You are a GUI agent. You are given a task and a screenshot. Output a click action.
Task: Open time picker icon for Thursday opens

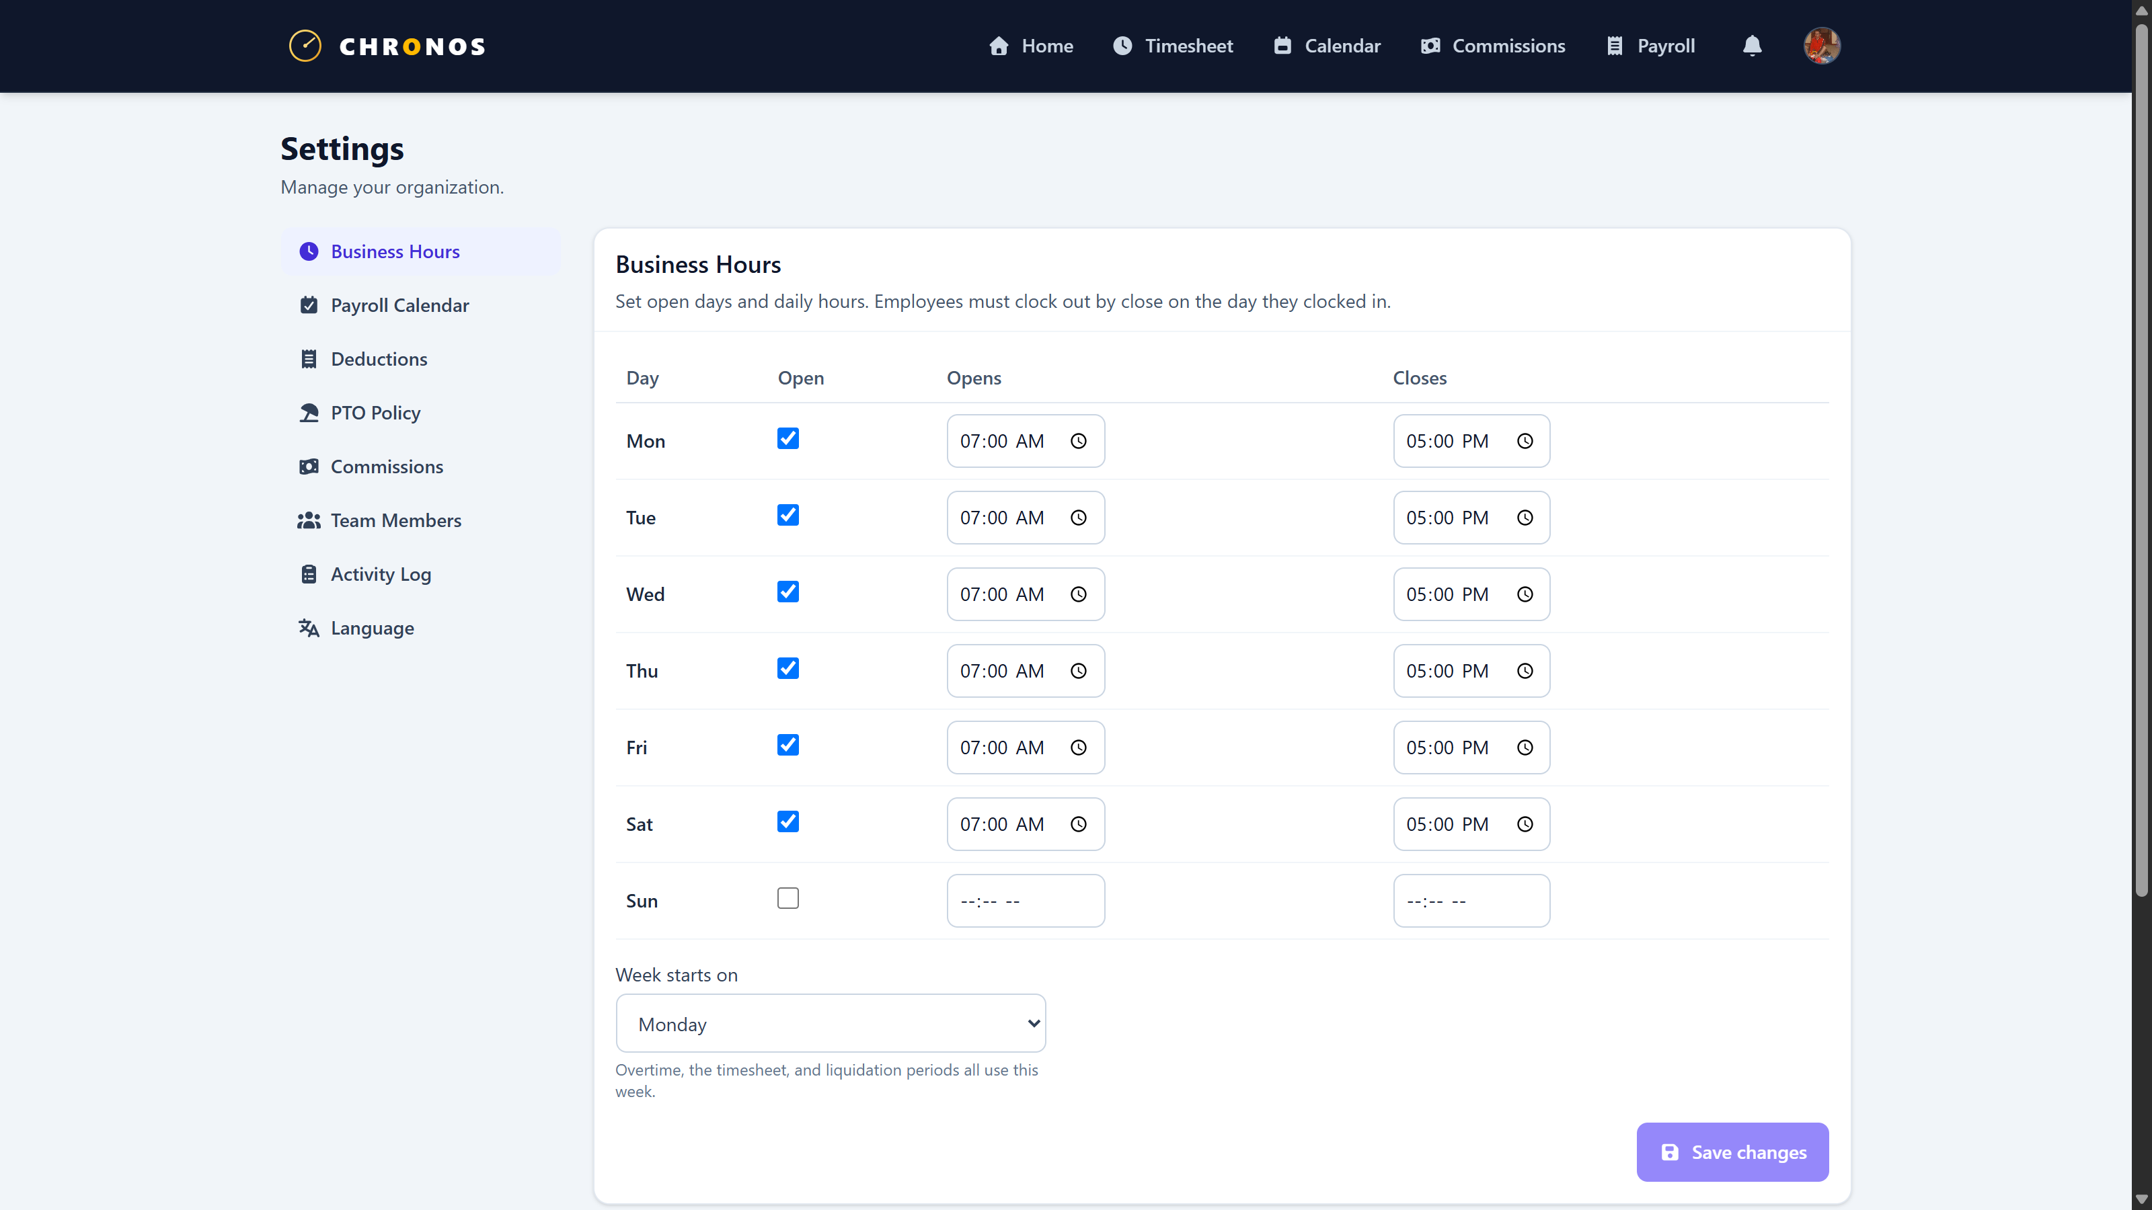coord(1079,672)
